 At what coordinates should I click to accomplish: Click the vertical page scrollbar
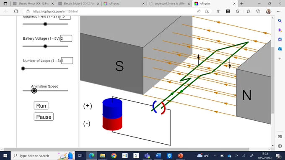point(273,80)
